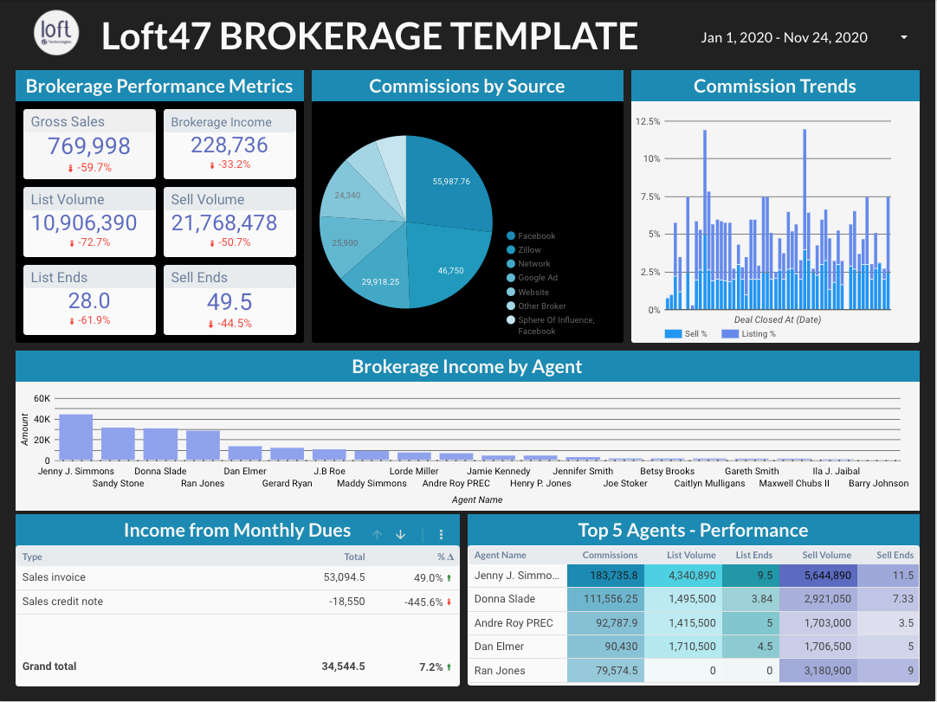Viewport: 937px width, 702px height.
Task: Click the commissions cell 111,556.25
Action: (x=606, y=599)
